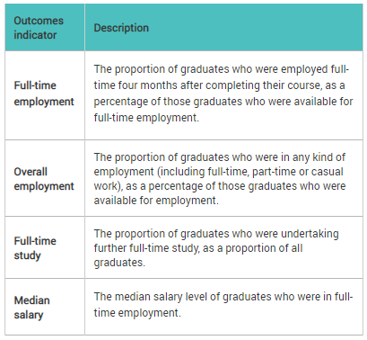Click the text 'part-time or casual'
The height and width of the screenshot is (340, 367).
coord(298,172)
